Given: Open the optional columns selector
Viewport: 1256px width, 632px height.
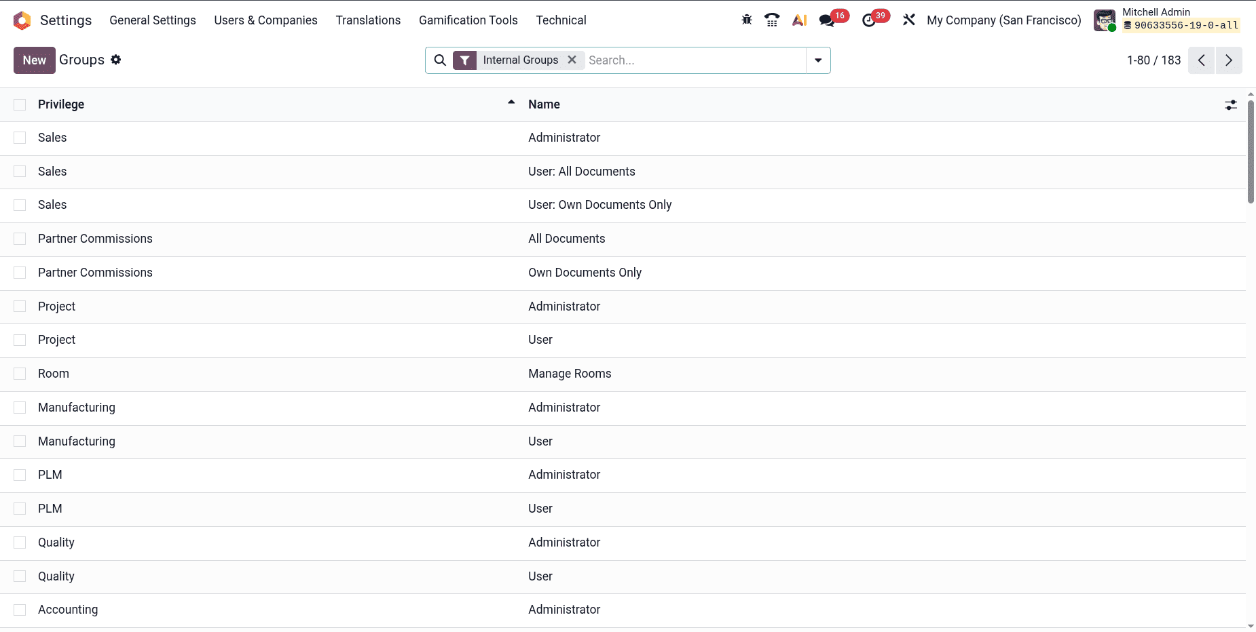Looking at the screenshot, I should coord(1232,104).
